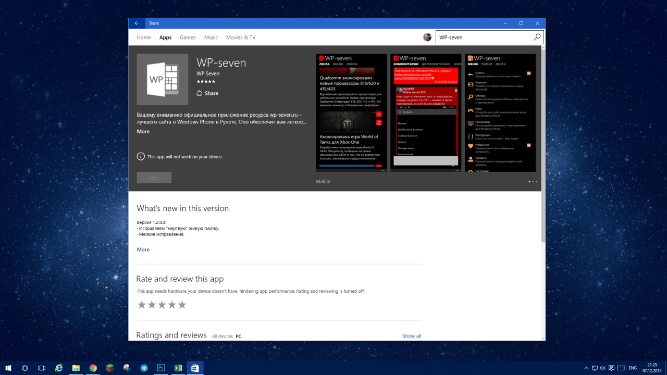Open the user account avatar
Viewport: 667px width, 375px height.
tap(427, 37)
